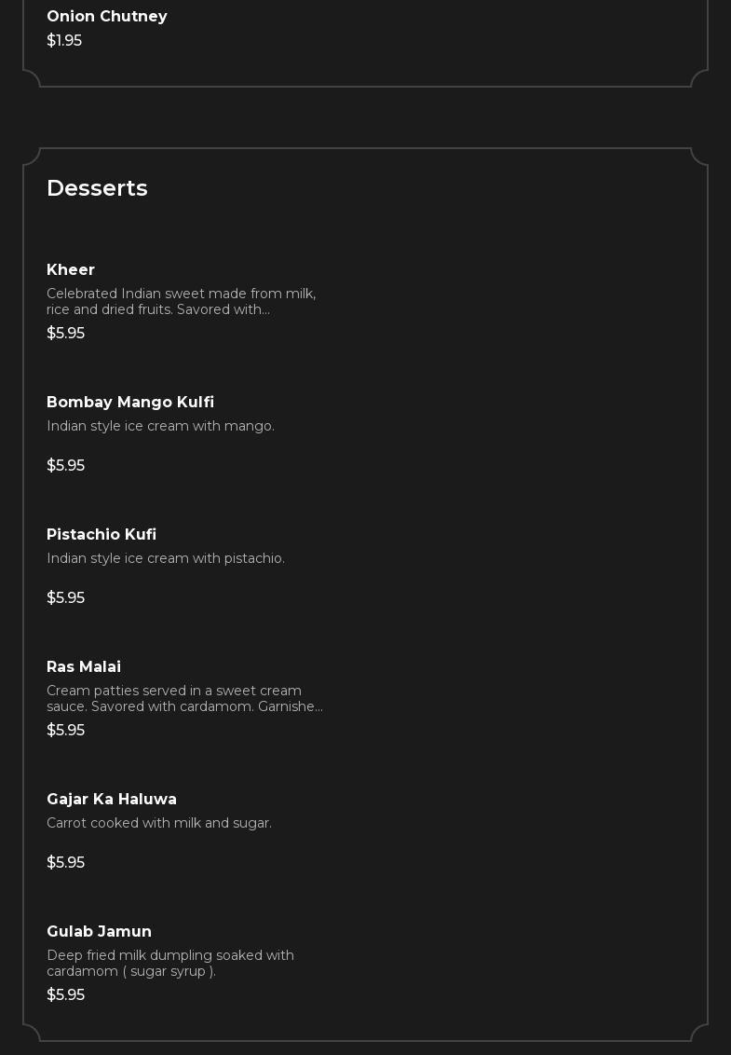Viewport: 731px width, 1055px height.
Task: Click the price under Ras Malai
Action: click(x=65, y=731)
